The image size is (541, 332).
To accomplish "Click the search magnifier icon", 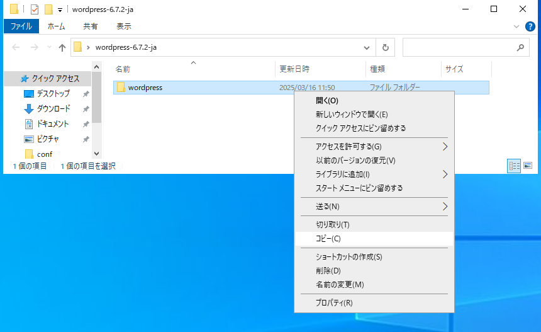I will [520, 47].
